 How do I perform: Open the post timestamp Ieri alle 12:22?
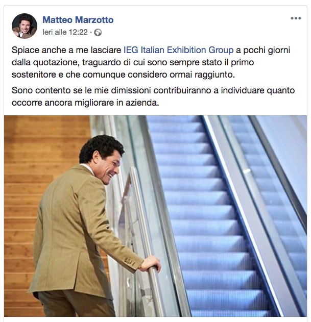65,32
